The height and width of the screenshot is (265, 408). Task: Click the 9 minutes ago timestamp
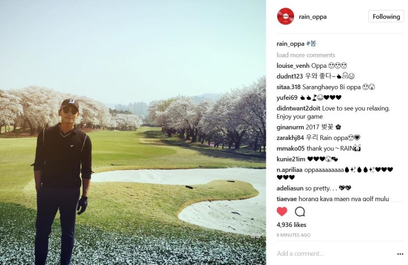click(x=293, y=235)
